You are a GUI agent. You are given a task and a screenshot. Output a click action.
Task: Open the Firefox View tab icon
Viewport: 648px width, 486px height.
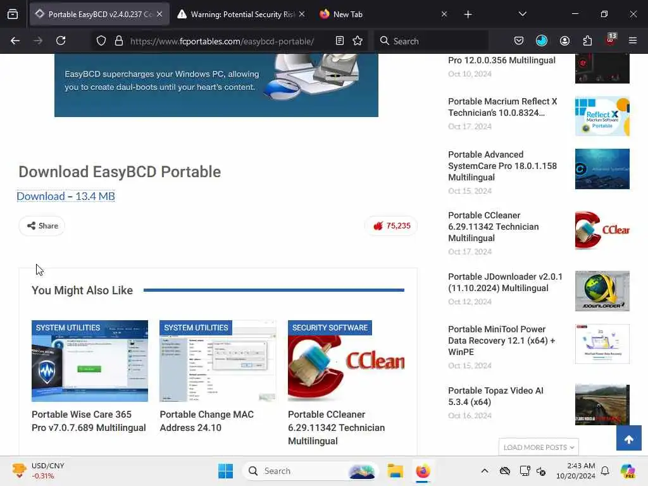(x=13, y=15)
